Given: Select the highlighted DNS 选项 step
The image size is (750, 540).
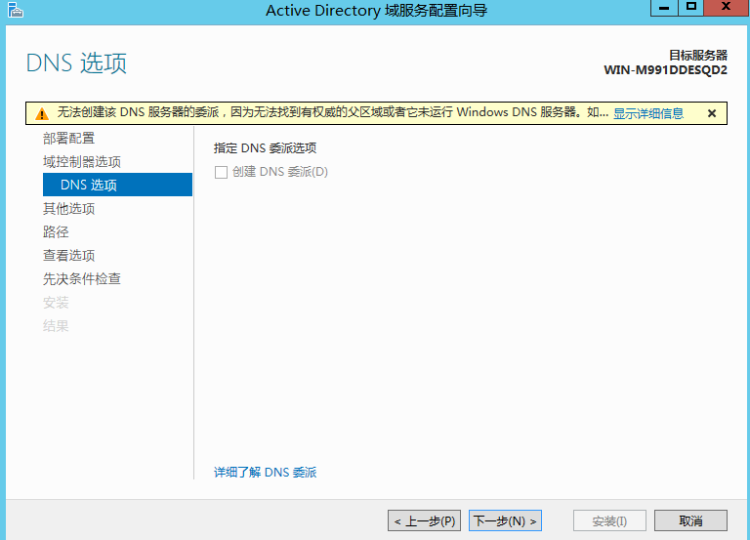Looking at the screenshot, I should tap(117, 185).
